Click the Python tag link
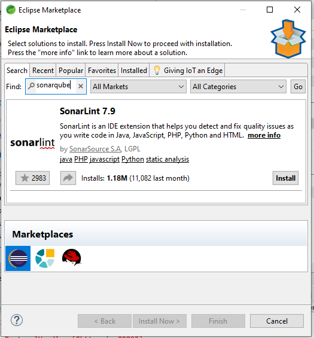The image size is (314, 338). point(133,159)
